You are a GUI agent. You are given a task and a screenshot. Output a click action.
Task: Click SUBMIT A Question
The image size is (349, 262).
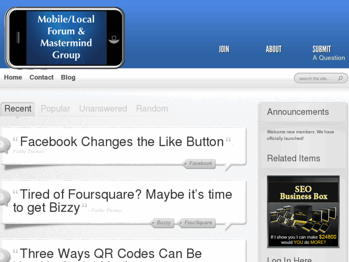tap(328, 53)
